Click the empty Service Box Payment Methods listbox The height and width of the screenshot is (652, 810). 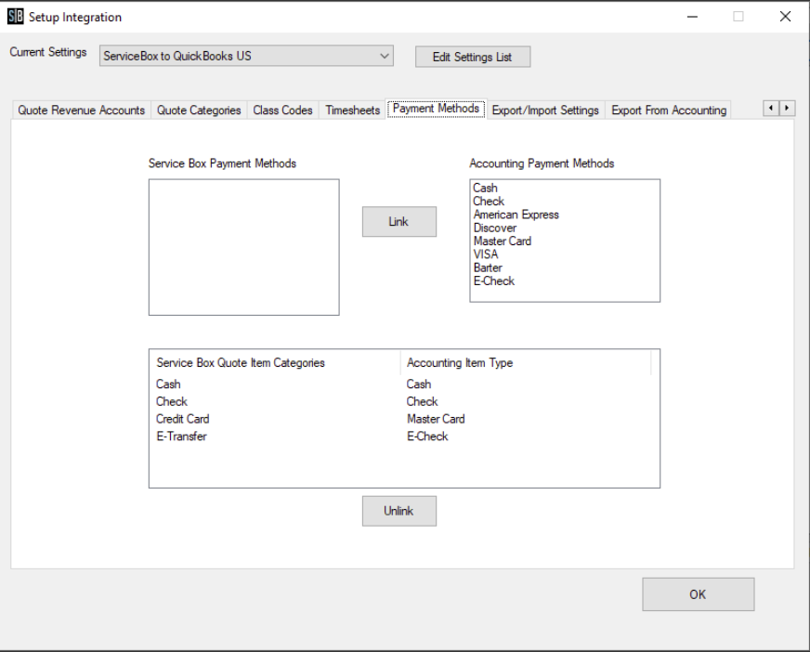(x=243, y=247)
